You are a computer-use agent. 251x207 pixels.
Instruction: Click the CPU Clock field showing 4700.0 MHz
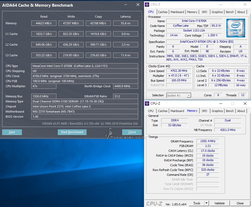tap(85, 76)
